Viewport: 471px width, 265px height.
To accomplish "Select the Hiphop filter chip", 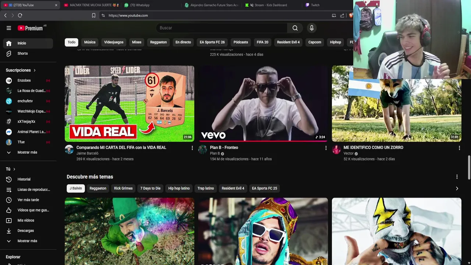I will [336, 42].
